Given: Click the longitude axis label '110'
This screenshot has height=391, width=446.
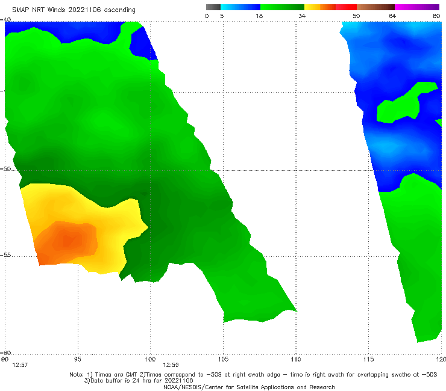Looking at the screenshot, I should coord(296,359).
